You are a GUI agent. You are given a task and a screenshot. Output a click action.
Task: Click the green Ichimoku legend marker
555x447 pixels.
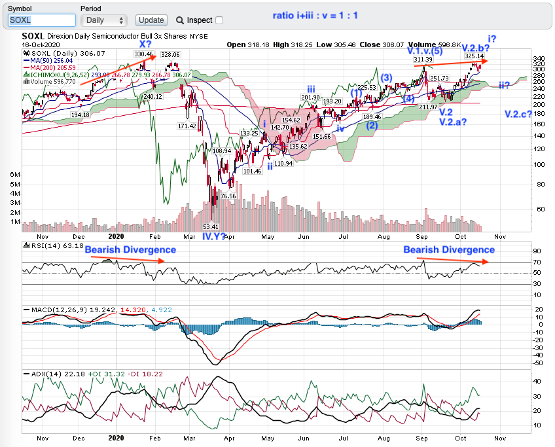point(24,75)
